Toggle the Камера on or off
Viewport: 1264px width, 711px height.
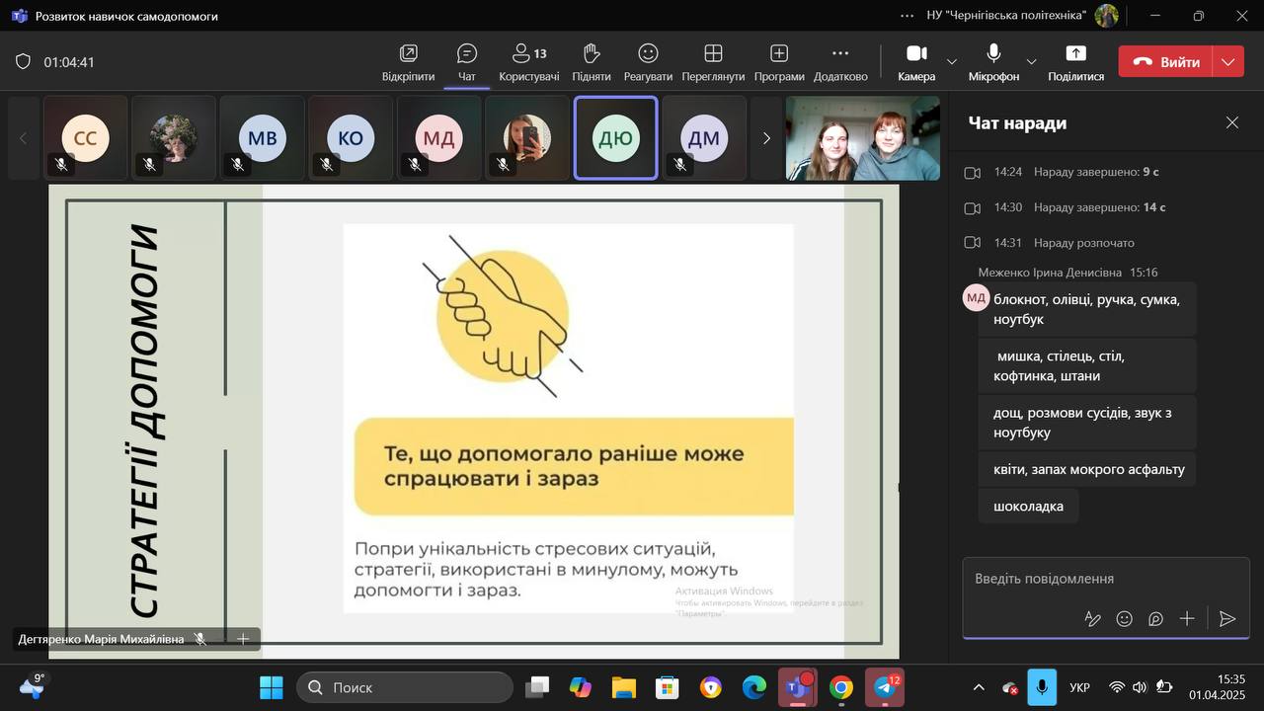(x=916, y=61)
